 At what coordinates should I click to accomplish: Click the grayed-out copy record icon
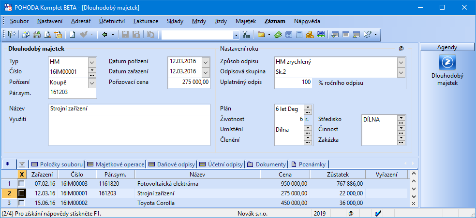coord(150,35)
